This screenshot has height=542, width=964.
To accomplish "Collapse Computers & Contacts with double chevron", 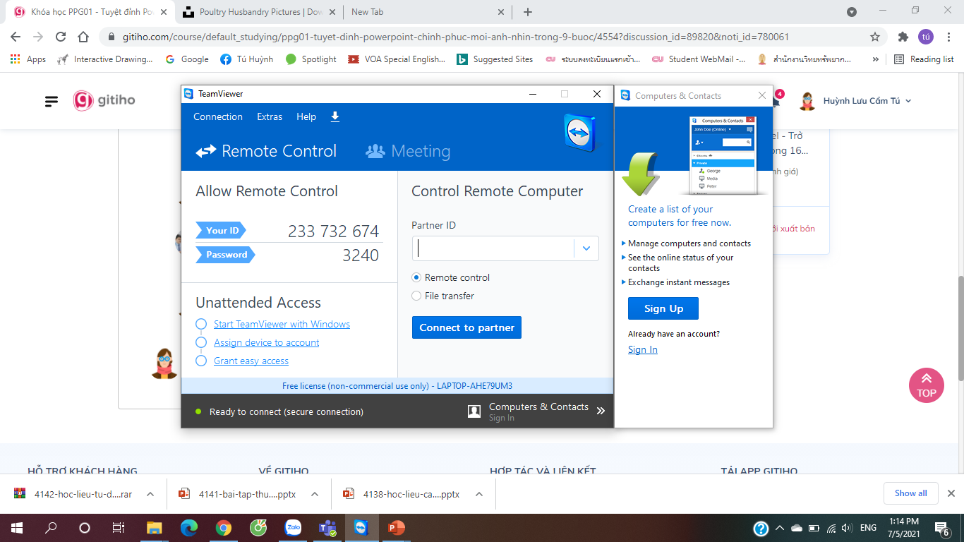I will (x=601, y=411).
